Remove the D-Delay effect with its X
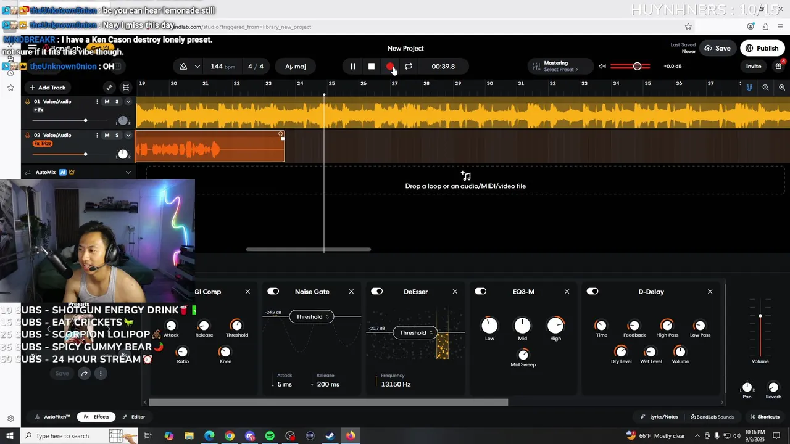This screenshot has height=444, width=790. pos(710,292)
